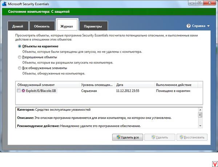The image size is (218, 167).
Task: Switch to the Домой tab
Action: coord(18,26)
